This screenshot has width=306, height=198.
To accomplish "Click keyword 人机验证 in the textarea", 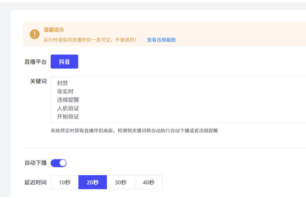I will (68, 108).
